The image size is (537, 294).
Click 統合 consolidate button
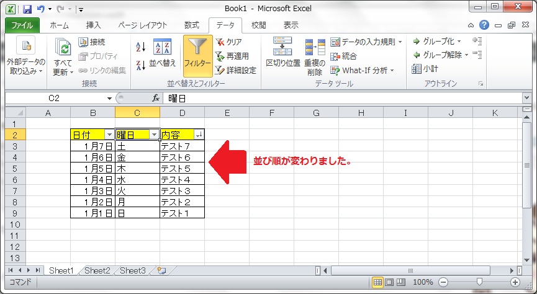point(343,56)
